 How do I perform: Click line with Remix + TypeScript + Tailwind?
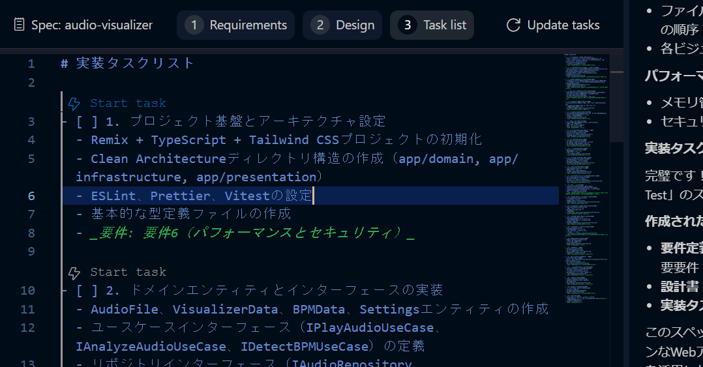click(279, 139)
